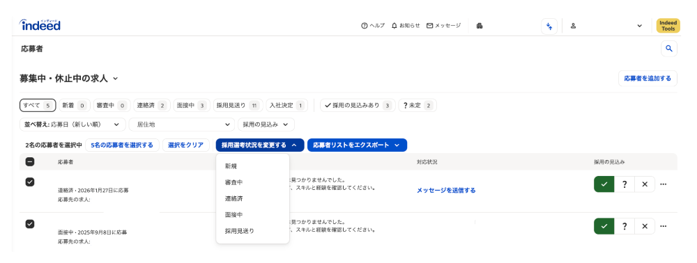The image size is (697, 263).
Task: Expand 募集中・休止中の求人 job selector
Action: pos(69,79)
